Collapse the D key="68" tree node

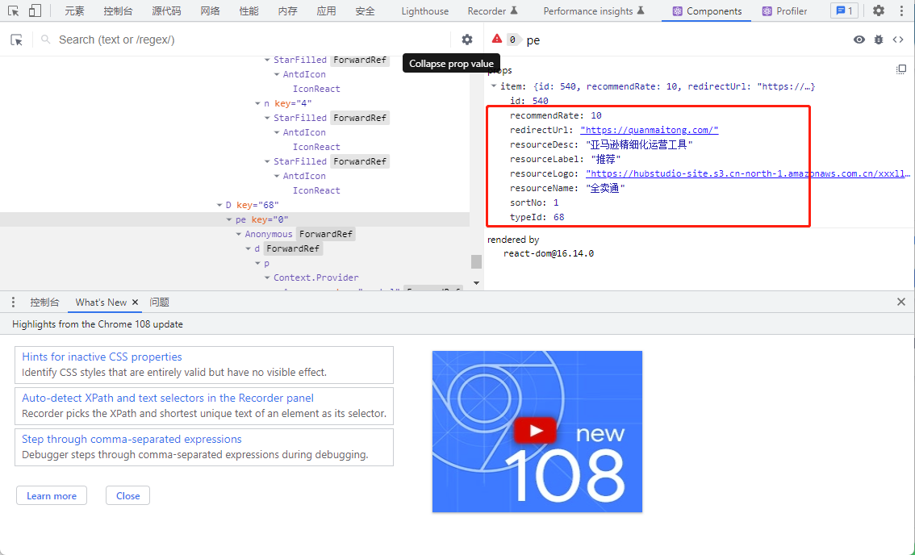tap(219, 205)
